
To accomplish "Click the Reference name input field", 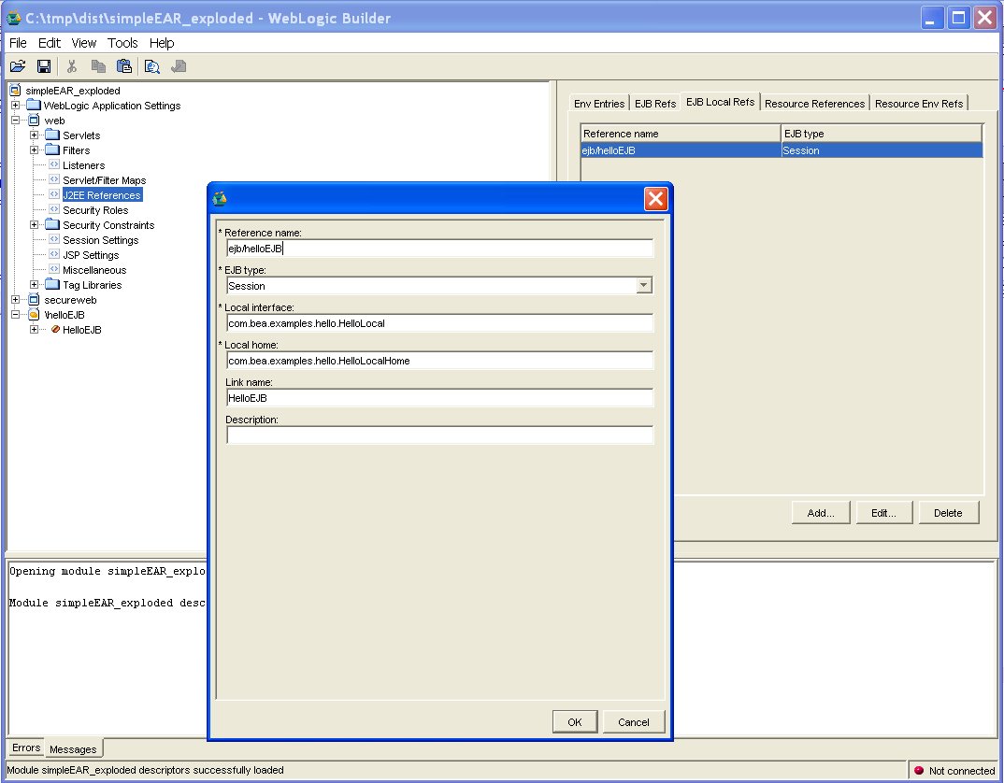I will pos(440,249).
